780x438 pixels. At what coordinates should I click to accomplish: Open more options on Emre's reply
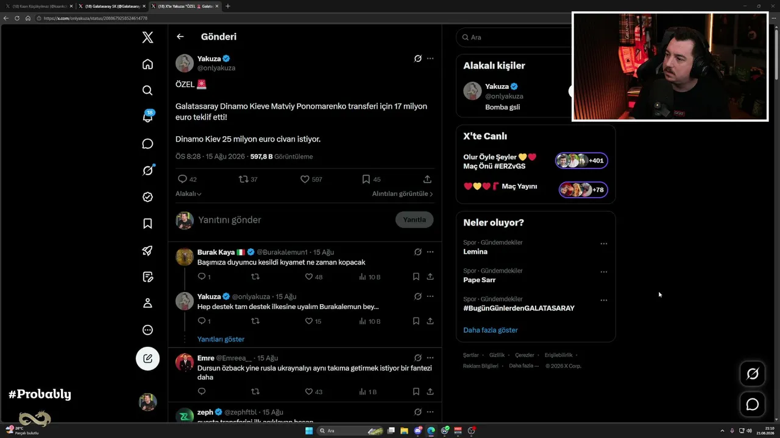point(430,358)
